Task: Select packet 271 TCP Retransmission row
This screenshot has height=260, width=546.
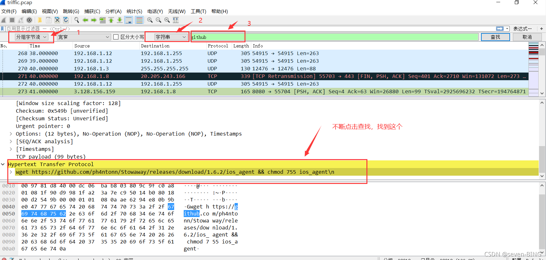Action: pyautogui.click(x=264, y=76)
